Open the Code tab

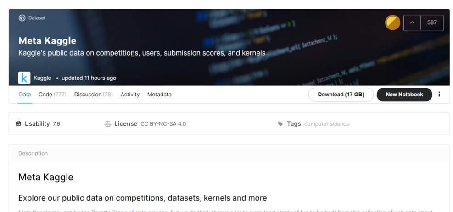click(x=52, y=95)
